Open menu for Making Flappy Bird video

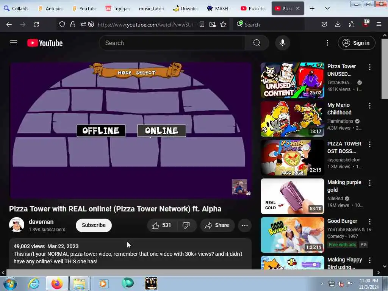point(370,260)
